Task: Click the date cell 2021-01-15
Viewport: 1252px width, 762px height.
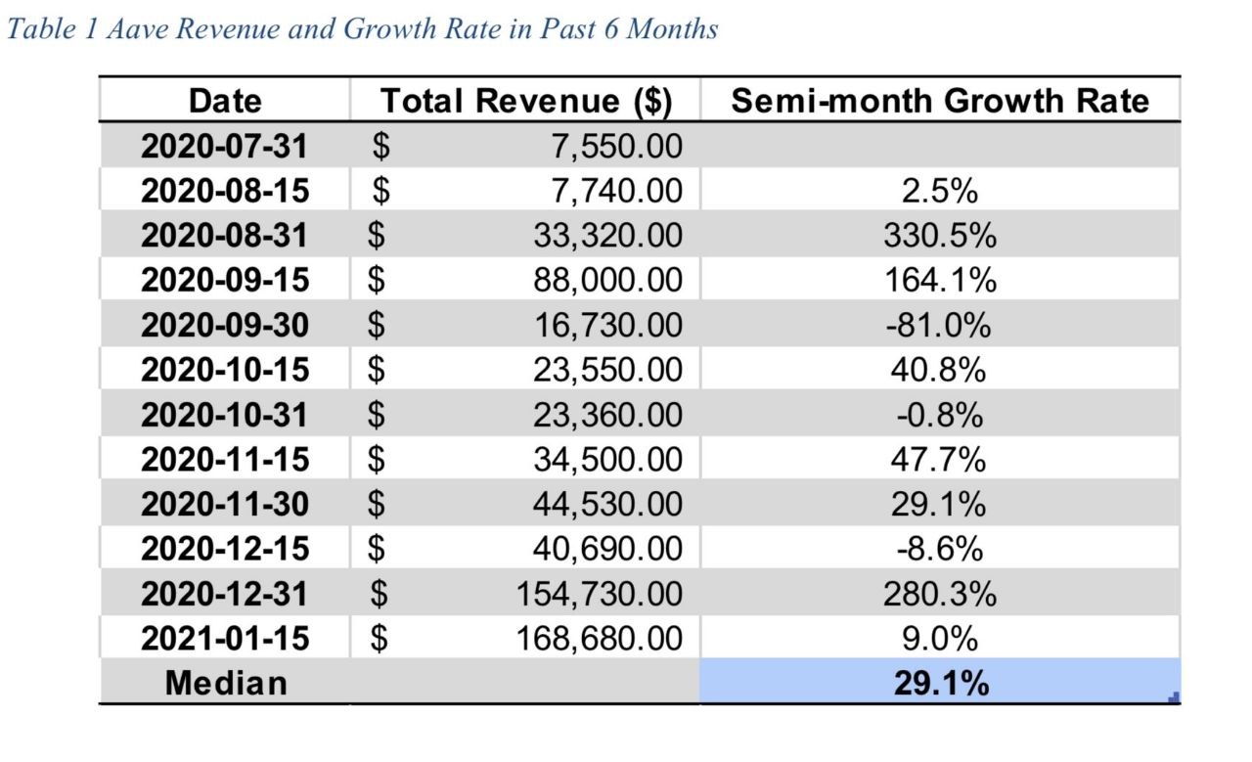Action: point(225,639)
